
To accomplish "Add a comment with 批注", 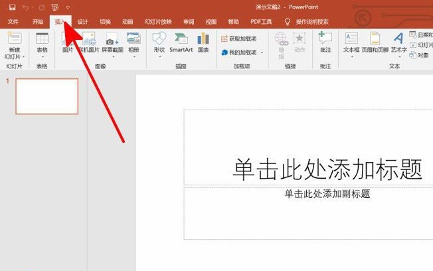I will [x=325, y=43].
